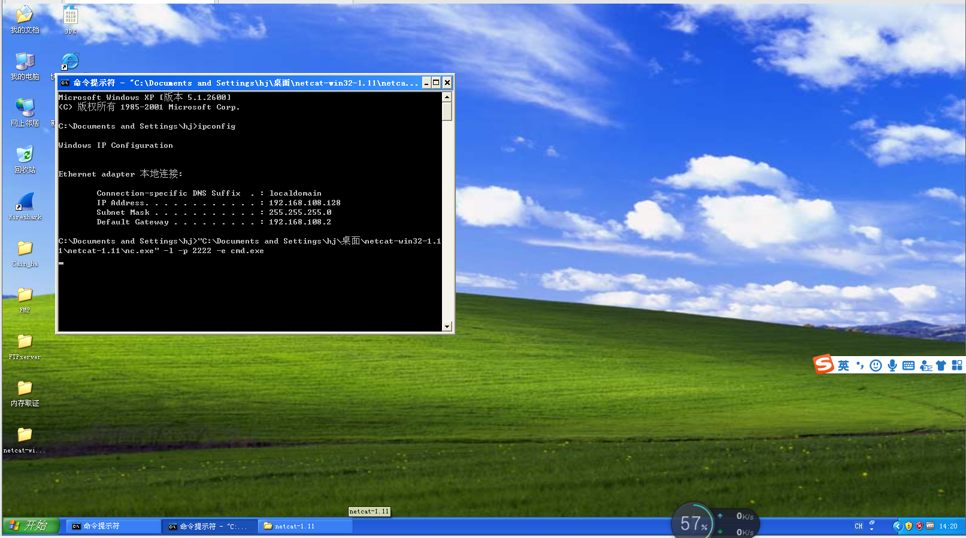
Task: Expand hidden system tray icons
Action: 897,526
